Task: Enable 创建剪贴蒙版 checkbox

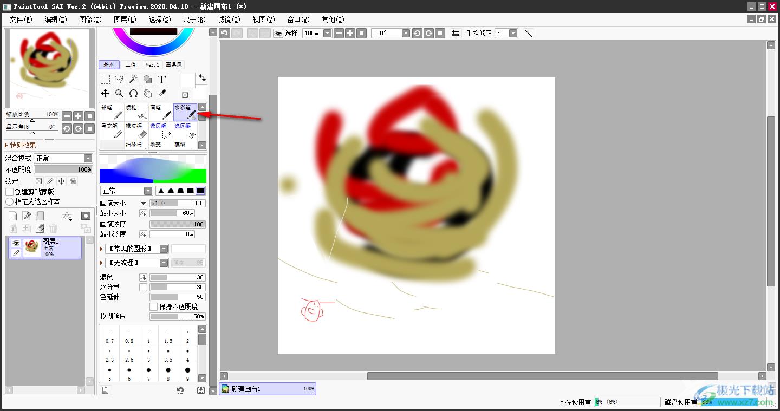Action: coord(9,192)
